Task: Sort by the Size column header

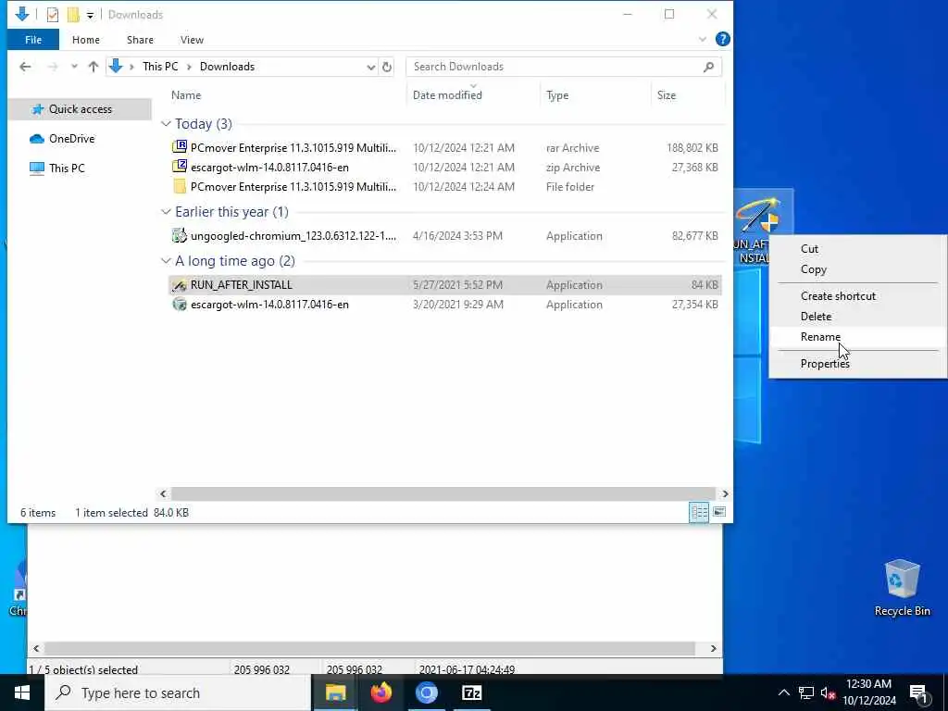Action: click(x=667, y=95)
